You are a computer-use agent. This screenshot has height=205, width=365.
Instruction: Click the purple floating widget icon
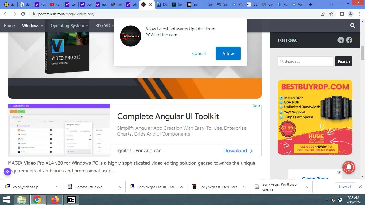7,172
